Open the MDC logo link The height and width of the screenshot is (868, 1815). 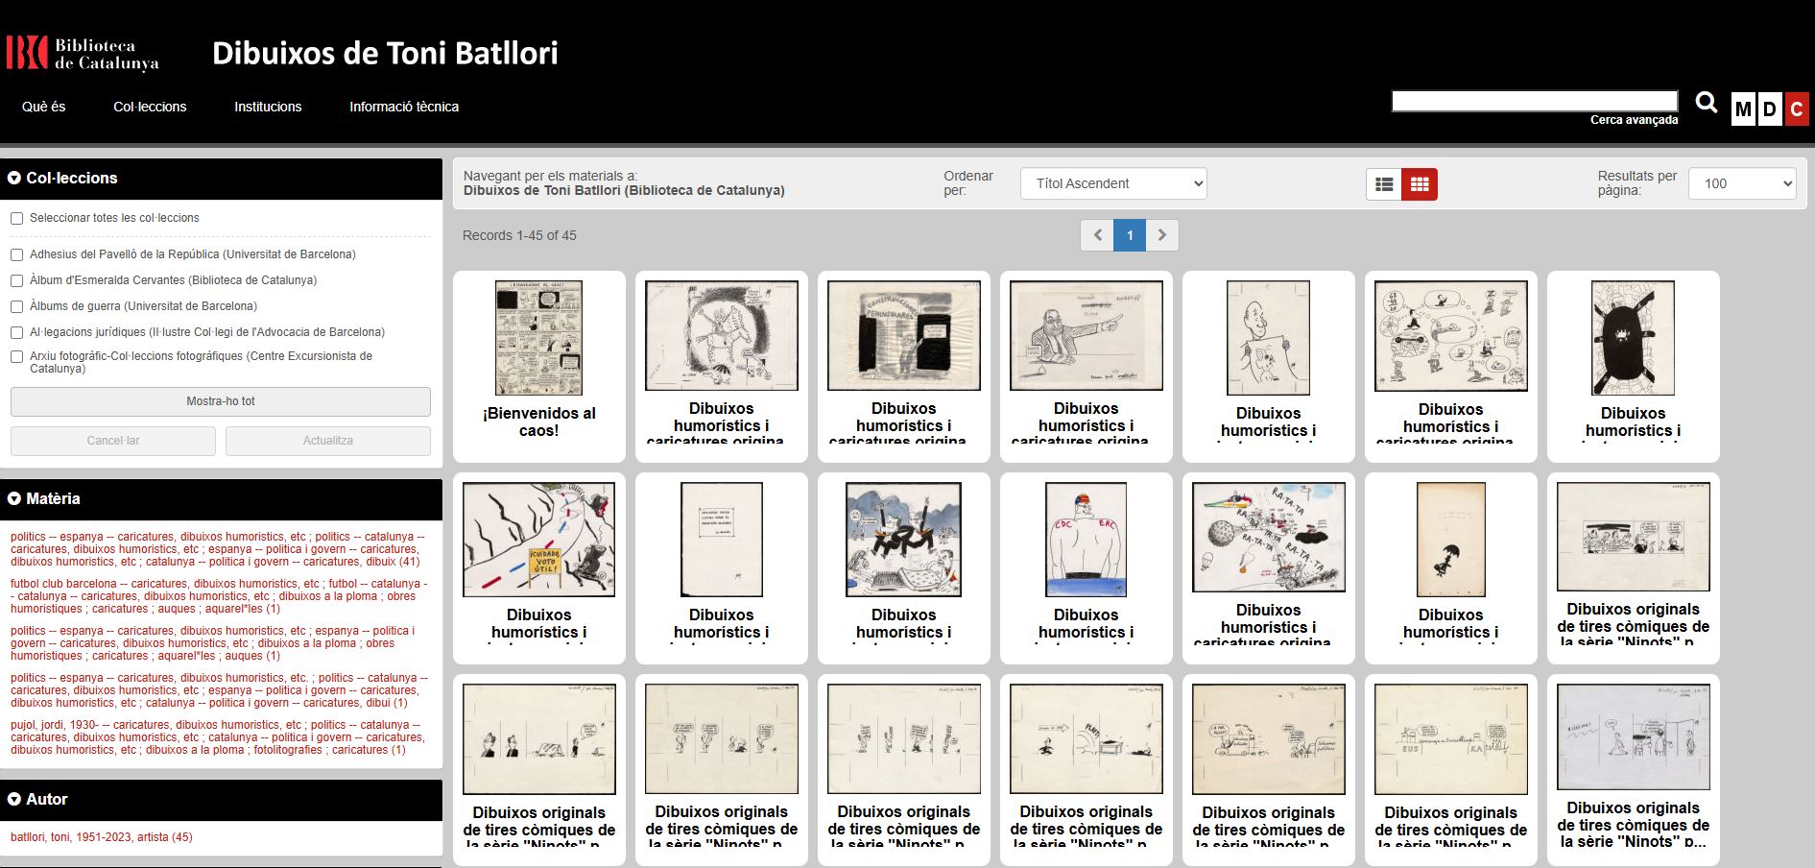(x=1769, y=108)
